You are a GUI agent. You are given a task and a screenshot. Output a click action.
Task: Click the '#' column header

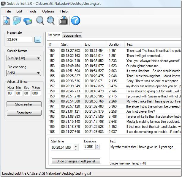(x=53, y=44)
